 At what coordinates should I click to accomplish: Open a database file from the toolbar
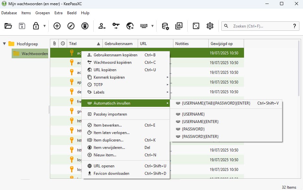coord(8,26)
